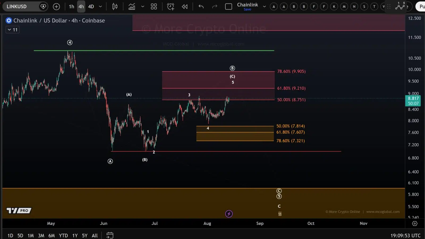Select the circled 4 wave label
Viewport: 425px width, 239px height.
tap(70, 42)
